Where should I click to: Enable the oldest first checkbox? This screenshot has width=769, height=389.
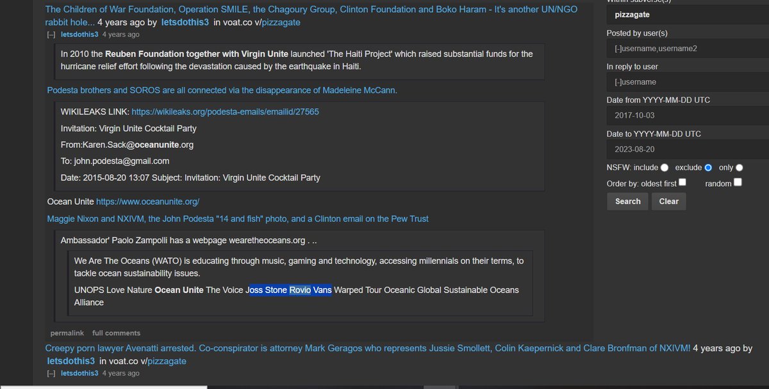tap(682, 182)
